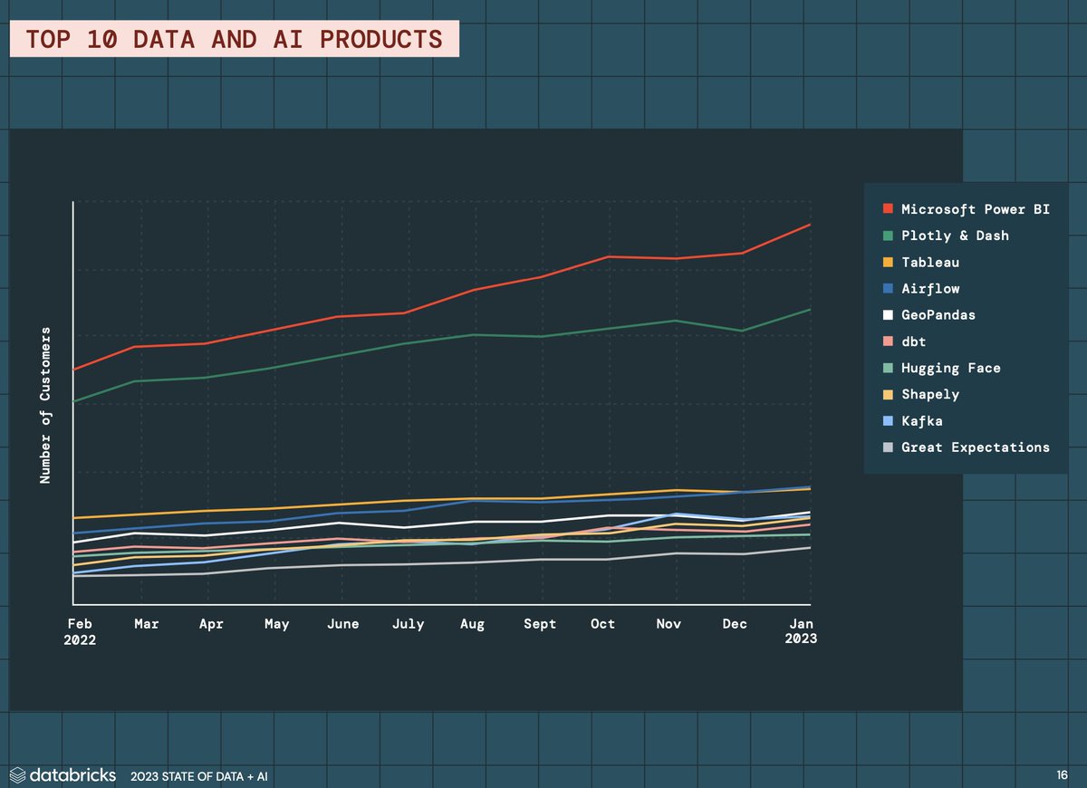Screen dimensions: 1087x788
Task: Click the Oct axis label
Action: point(602,624)
